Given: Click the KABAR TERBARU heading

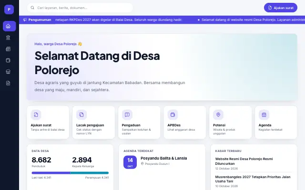Looking at the screenshot, I should [x=228, y=151].
